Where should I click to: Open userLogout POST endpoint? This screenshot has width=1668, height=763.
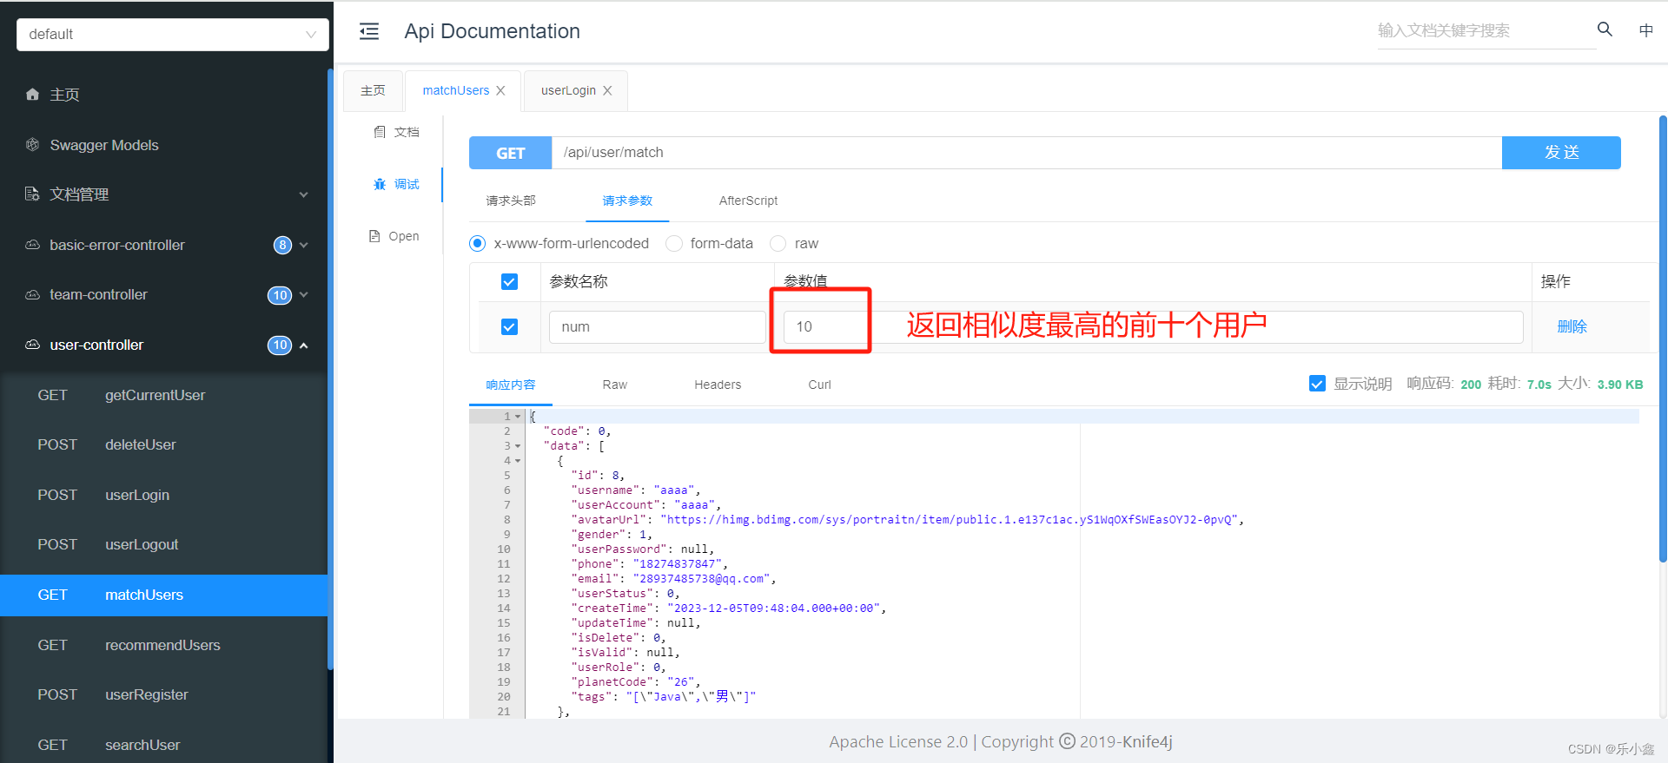[x=164, y=545]
